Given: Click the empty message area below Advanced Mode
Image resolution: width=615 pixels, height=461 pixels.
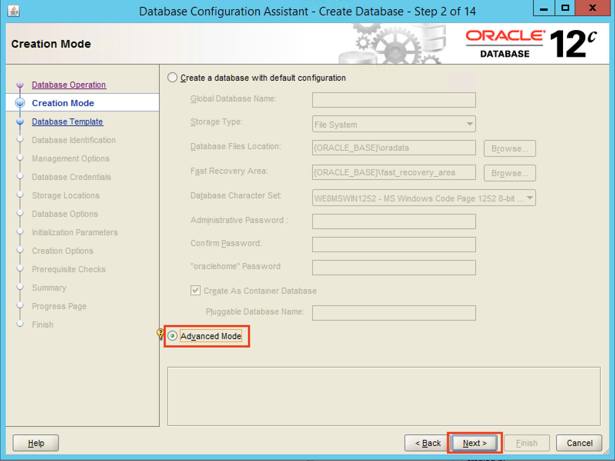Looking at the screenshot, I should click(384, 396).
